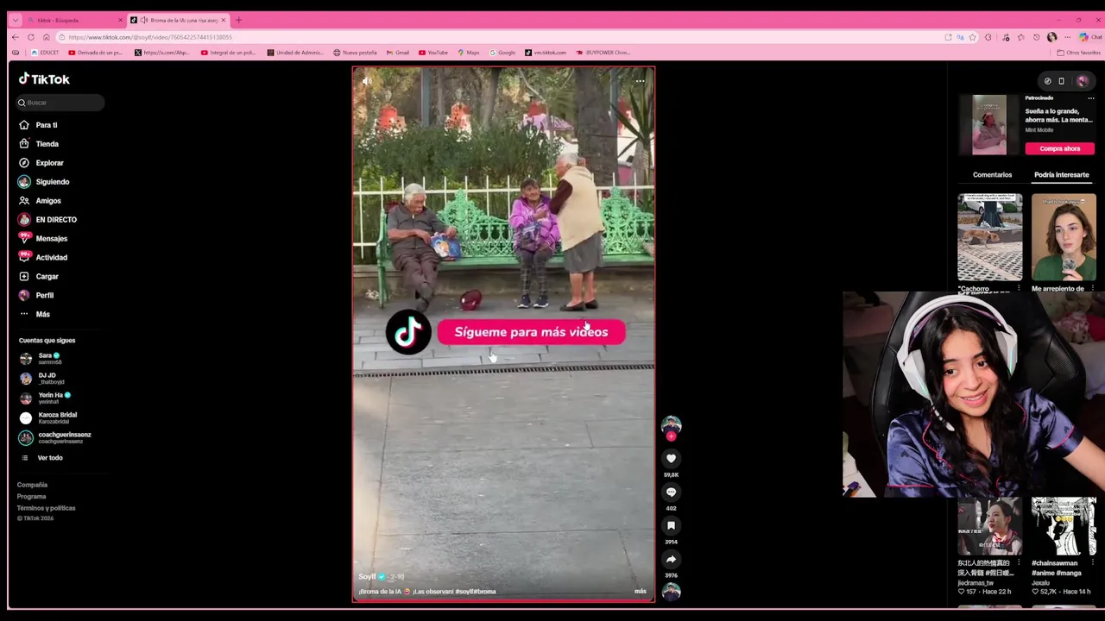This screenshot has width=1105, height=621.
Task: Switch to the Comentarios tab
Action: [992, 175]
